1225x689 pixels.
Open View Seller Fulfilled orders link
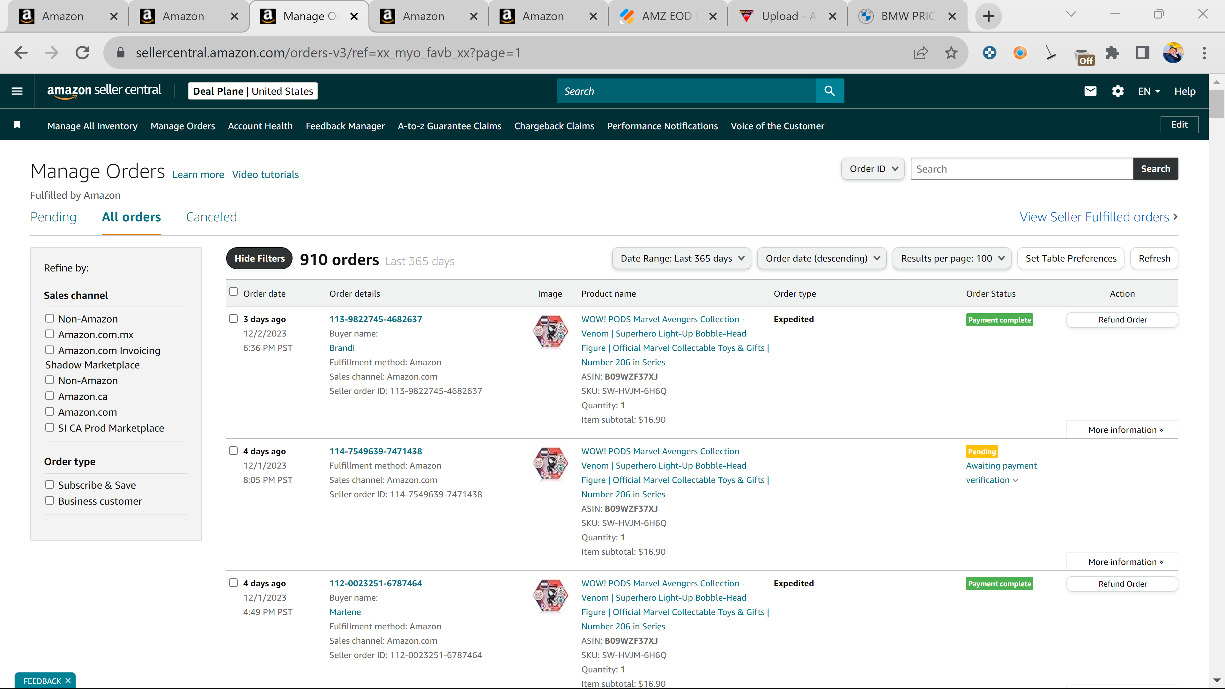point(1098,217)
